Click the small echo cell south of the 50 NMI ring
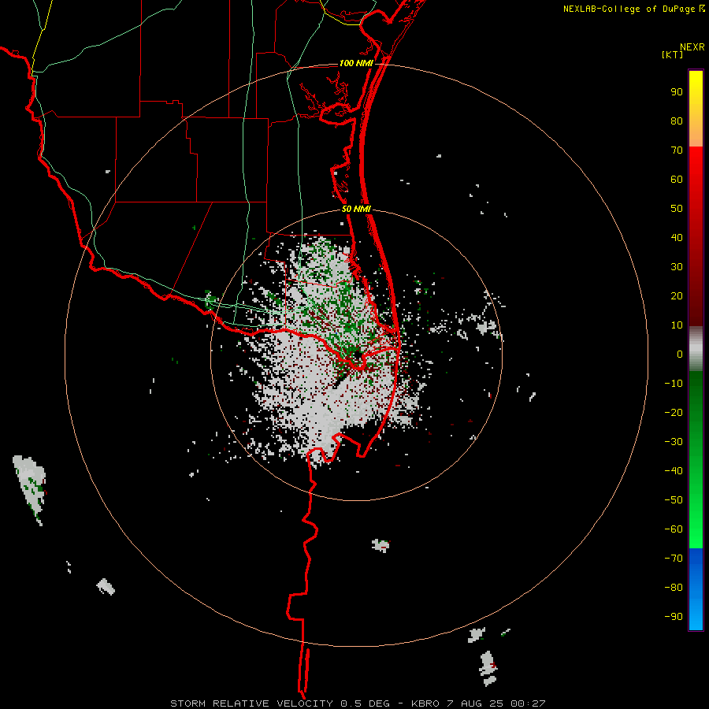This screenshot has height=709, width=709. (380, 546)
